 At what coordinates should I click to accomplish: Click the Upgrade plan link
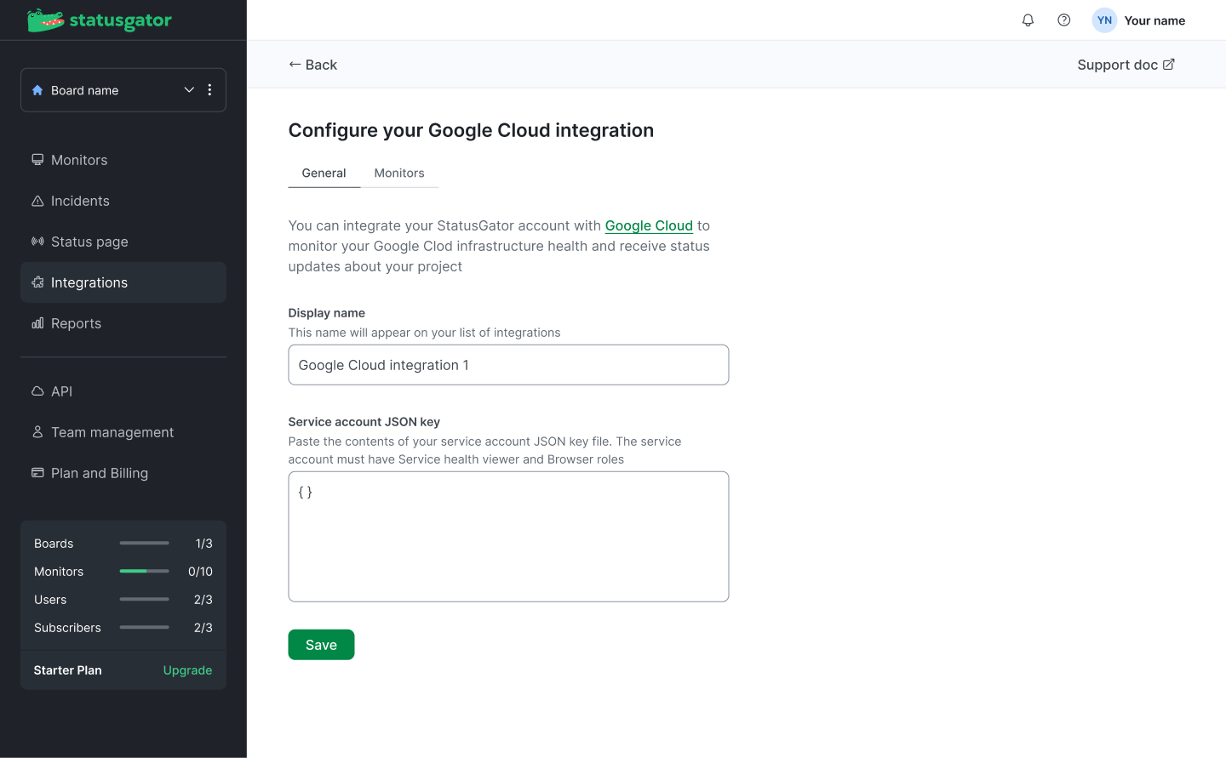coord(187,670)
